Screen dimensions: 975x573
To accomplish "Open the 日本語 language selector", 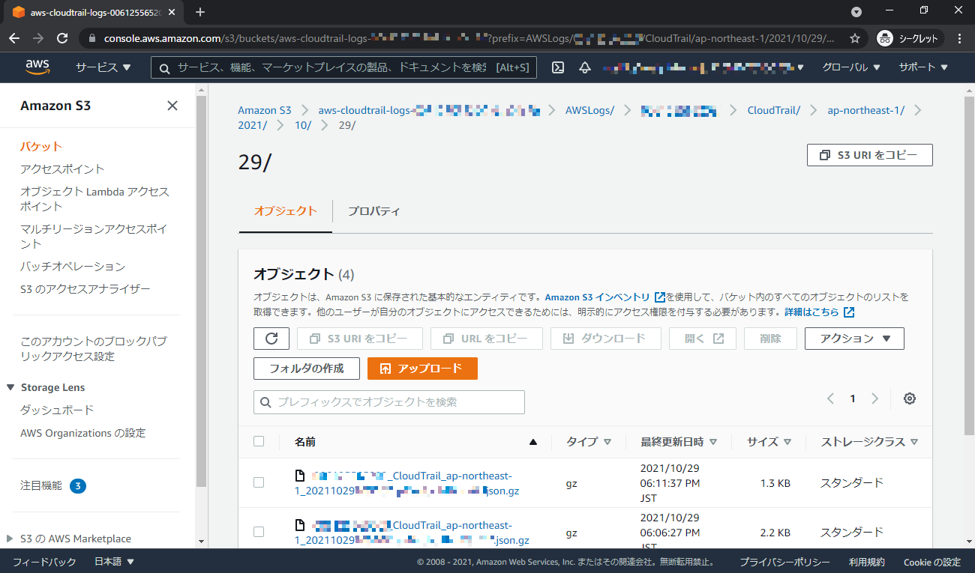I will [x=115, y=562].
